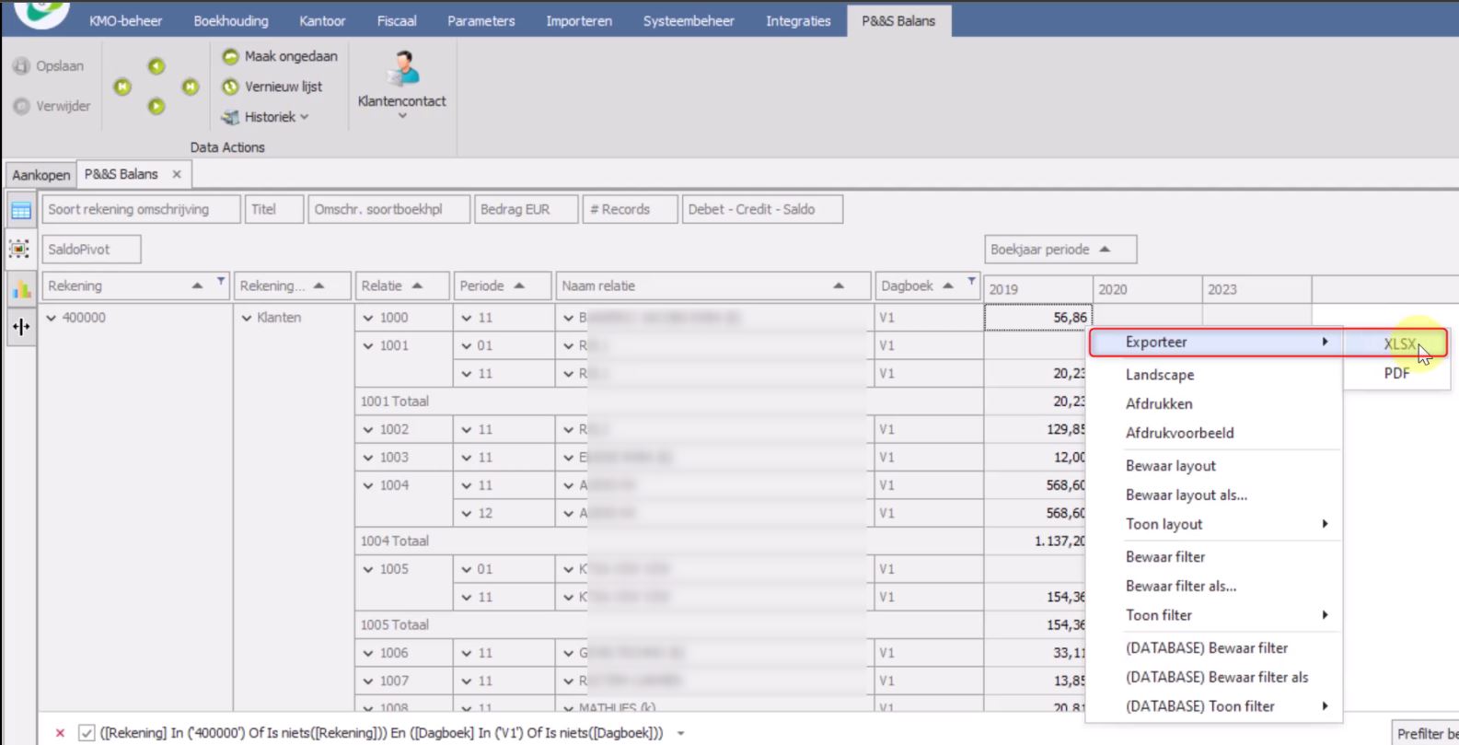The height and width of the screenshot is (745, 1459).
Task: Choose PDF export format
Action: click(1397, 374)
